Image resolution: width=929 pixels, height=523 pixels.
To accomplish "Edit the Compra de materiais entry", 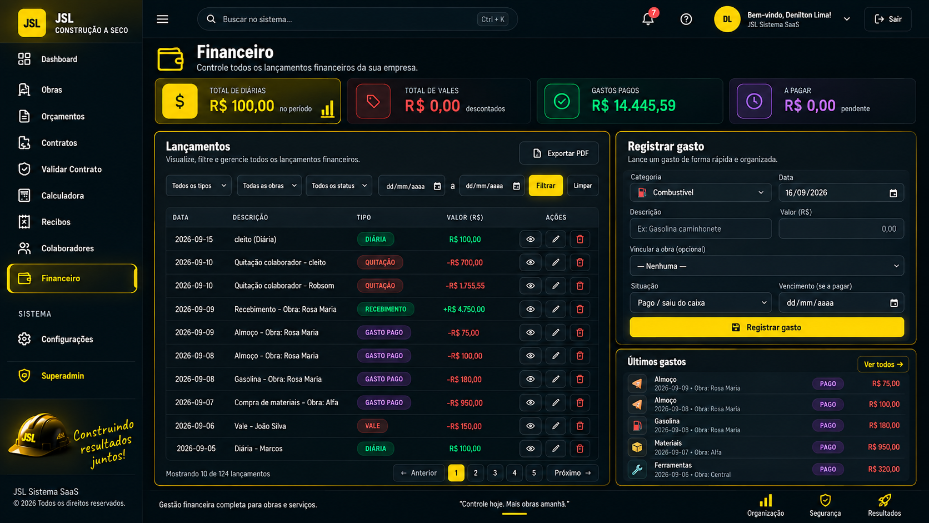I will (556, 402).
